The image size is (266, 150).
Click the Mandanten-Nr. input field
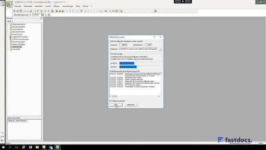(x=148, y=45)
